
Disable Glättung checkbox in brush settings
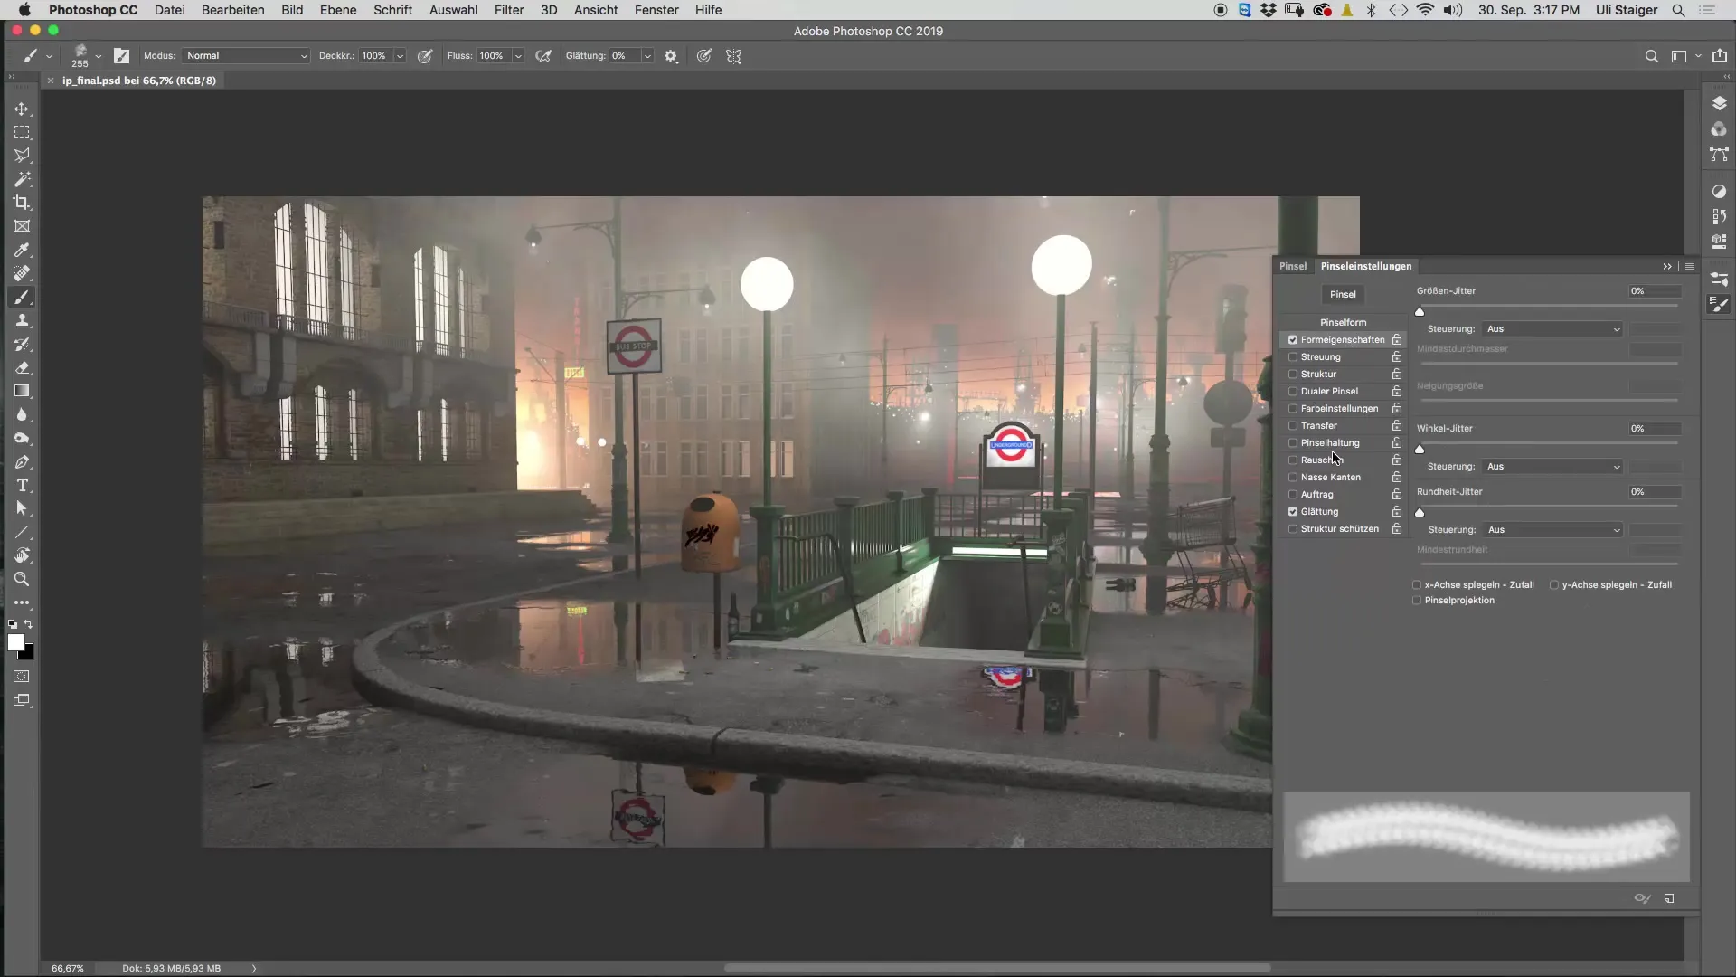pyautogui.click(x=1293, y=512)
